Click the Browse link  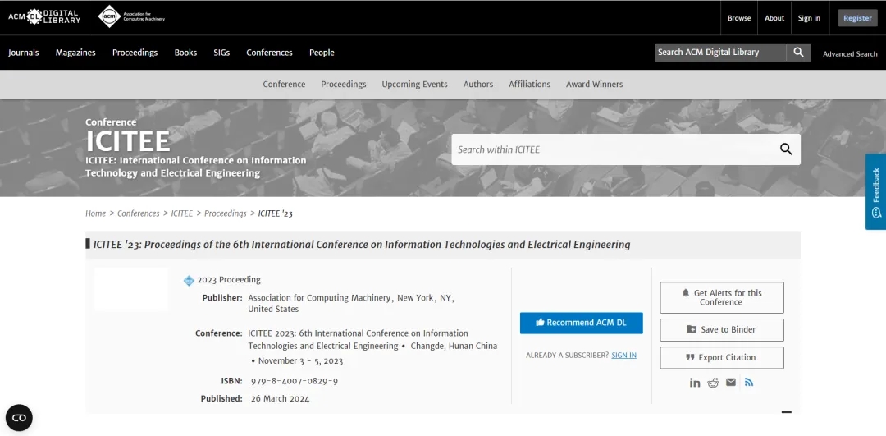point(739,18)
